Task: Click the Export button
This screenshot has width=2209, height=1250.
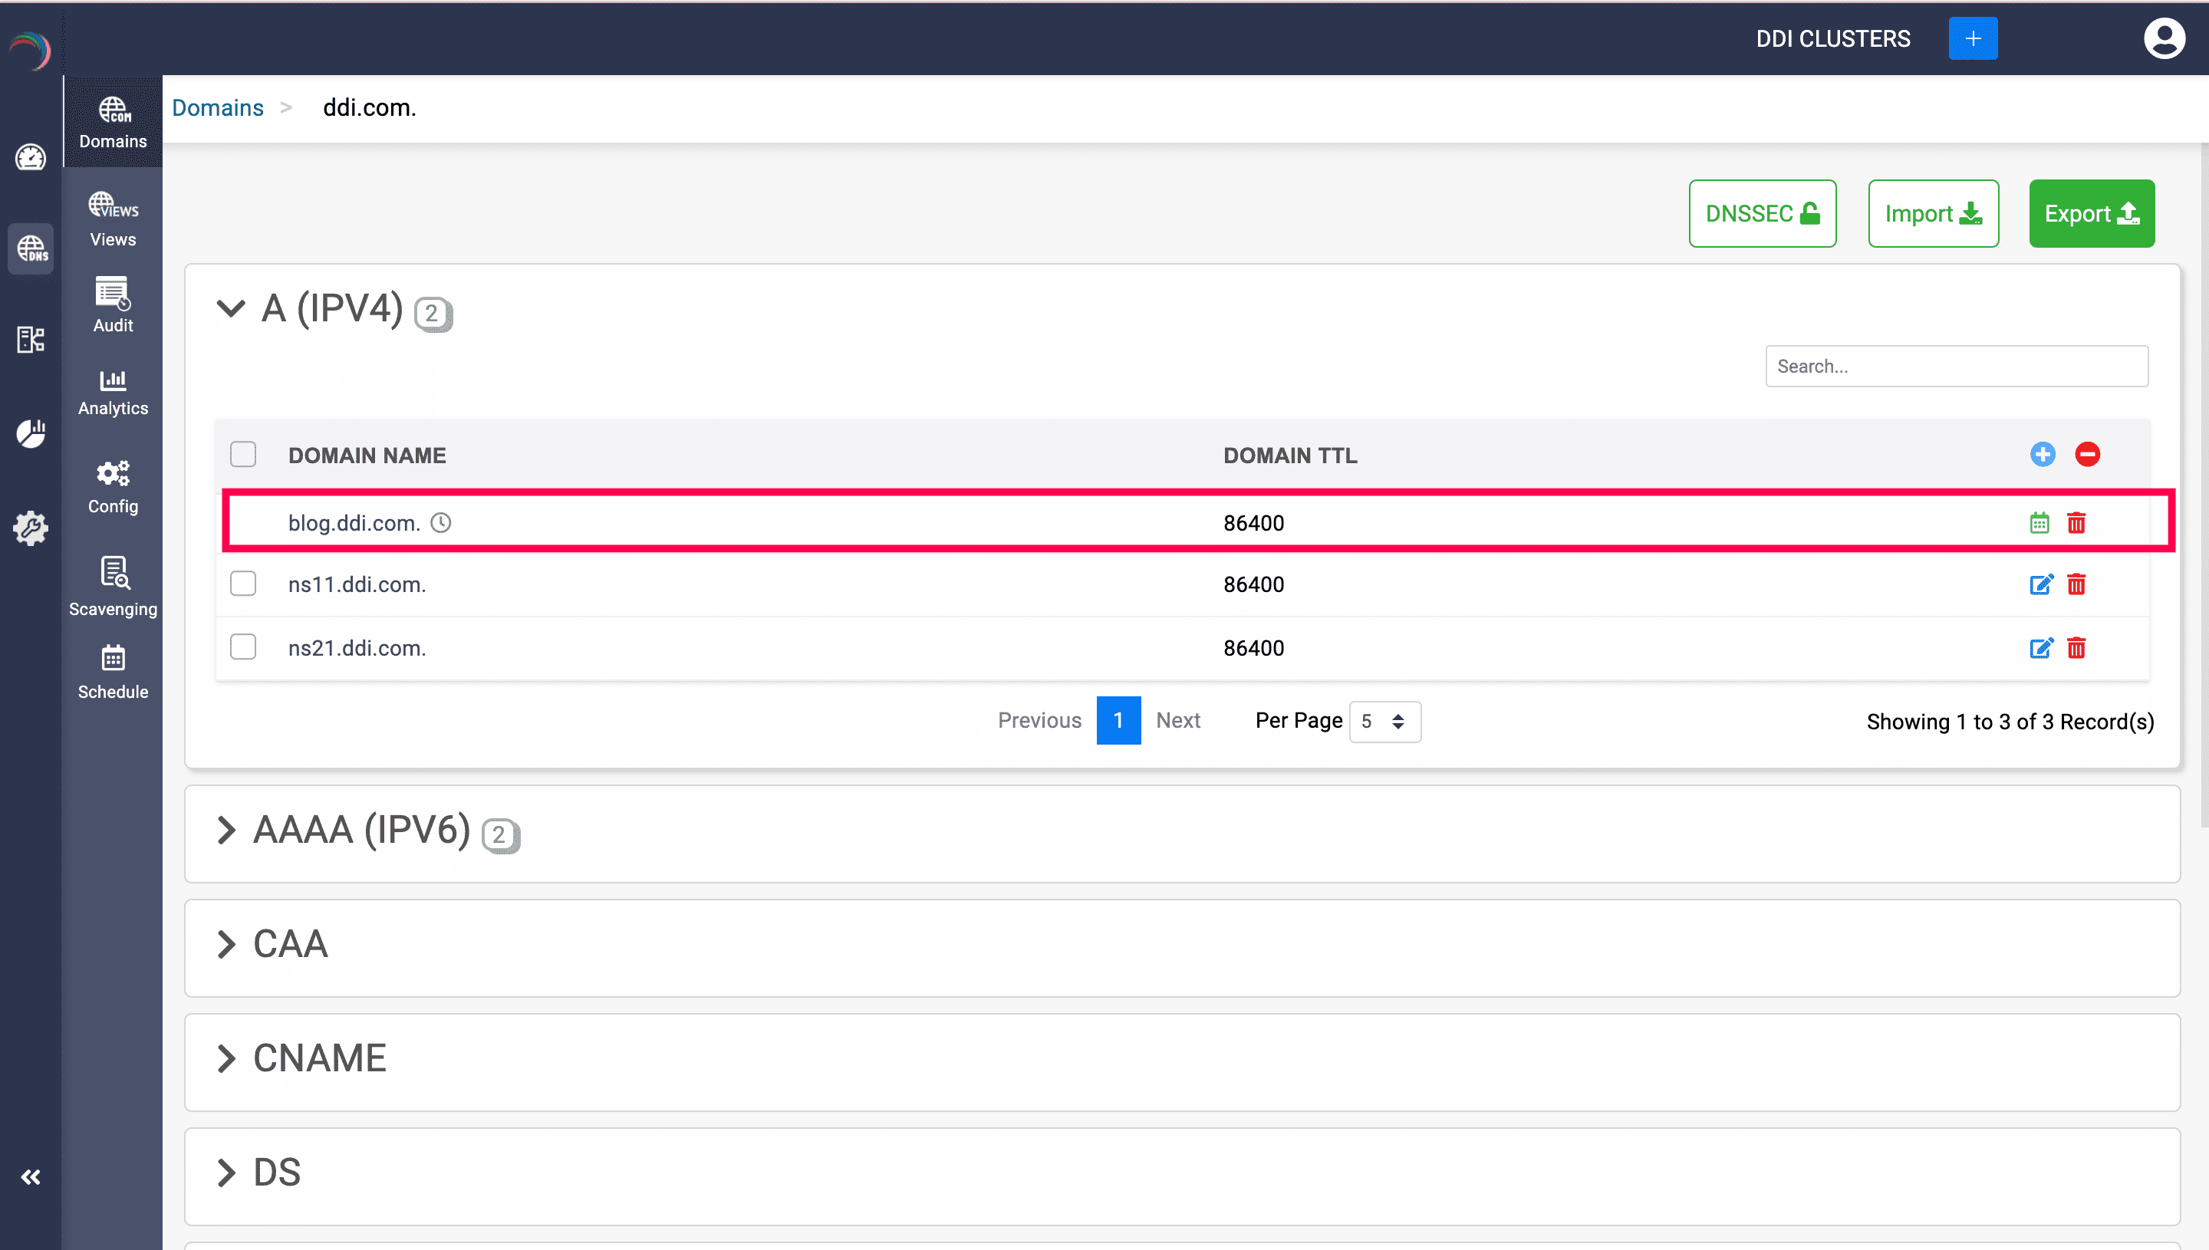Action: pos(2091,214)
